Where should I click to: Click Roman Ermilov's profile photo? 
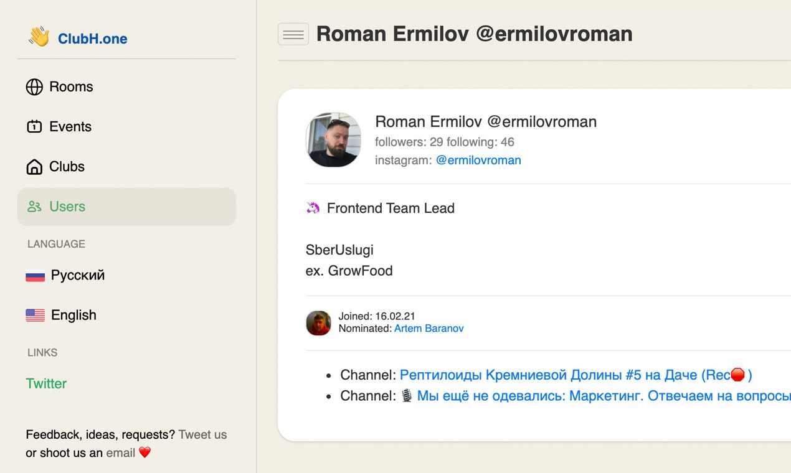coord(333,140)
